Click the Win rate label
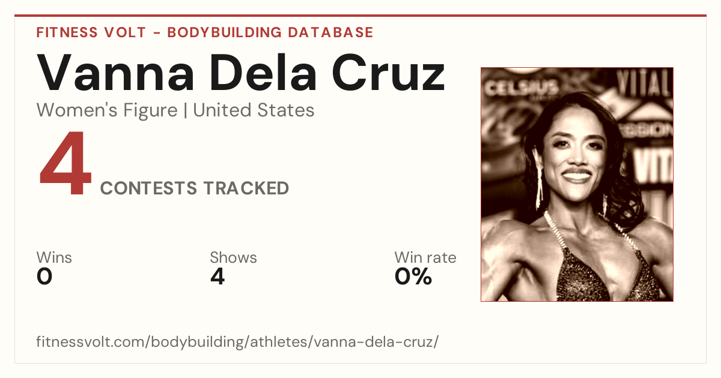This screenshot has height=378, width=721. click(425, 258)
